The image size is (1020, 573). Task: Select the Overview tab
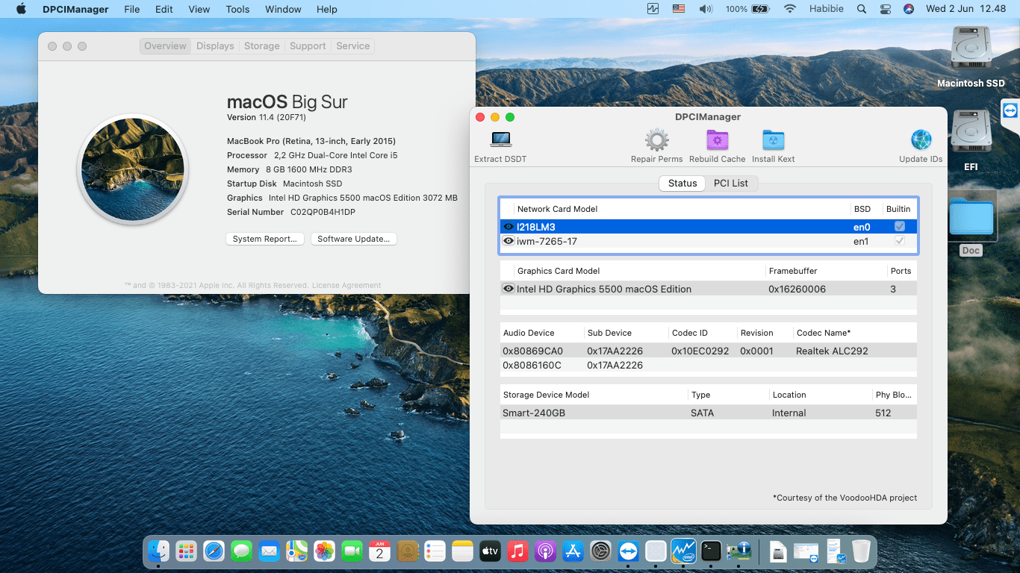(165, 46)
